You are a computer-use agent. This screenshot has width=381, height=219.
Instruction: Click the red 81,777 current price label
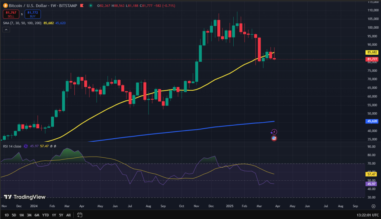coord(372,59)
